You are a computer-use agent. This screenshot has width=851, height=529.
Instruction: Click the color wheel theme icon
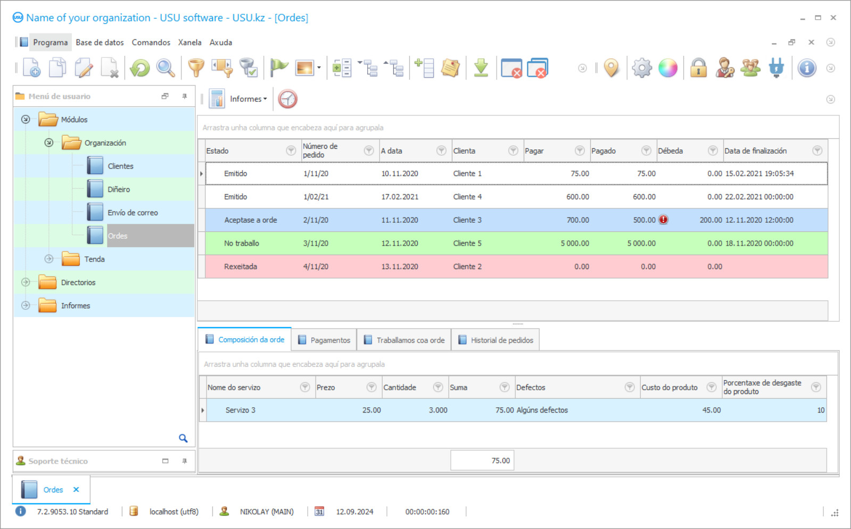click(x=668, y=68)
